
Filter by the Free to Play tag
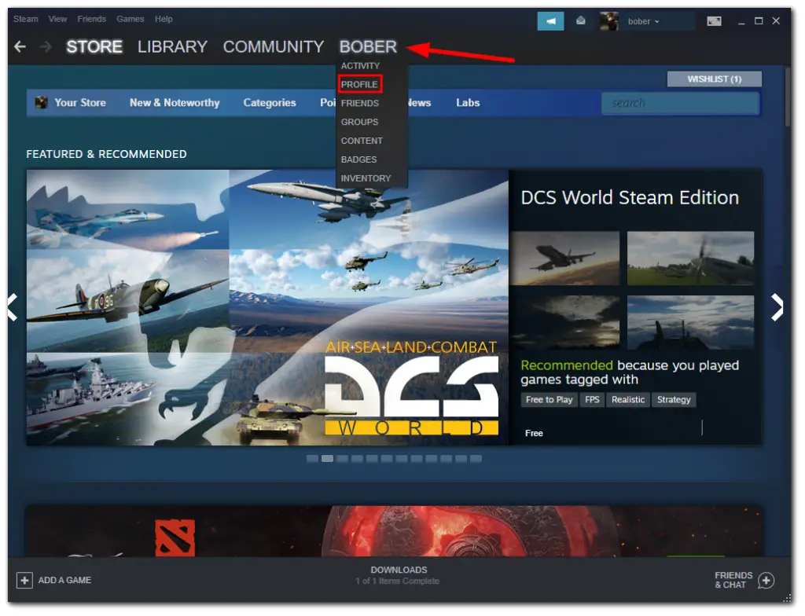[549, 399]
